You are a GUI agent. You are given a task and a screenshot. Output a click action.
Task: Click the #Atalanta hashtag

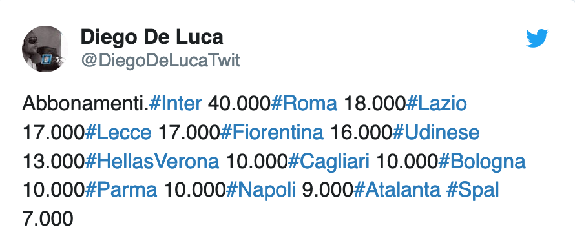tap(397, 190)
